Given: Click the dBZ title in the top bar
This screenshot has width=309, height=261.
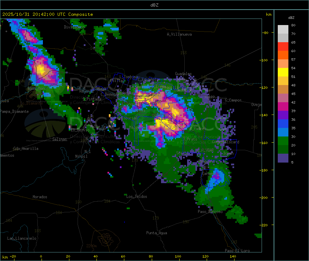Looking at the screenshot, I should 154,5.
